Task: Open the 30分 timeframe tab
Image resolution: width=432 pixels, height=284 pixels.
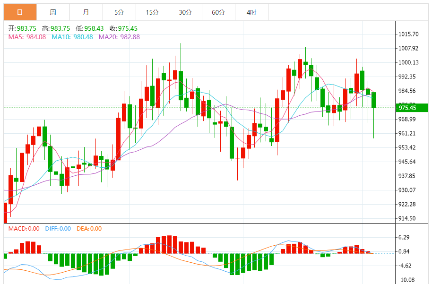Action: click(185, 12)
